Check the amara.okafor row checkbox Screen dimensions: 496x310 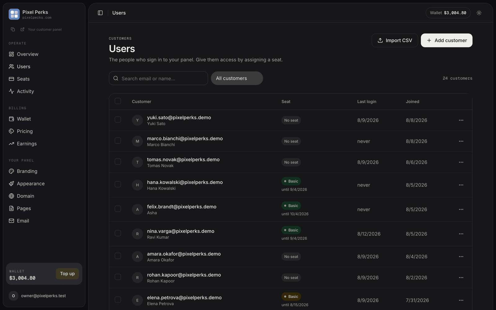pos(118,256)
